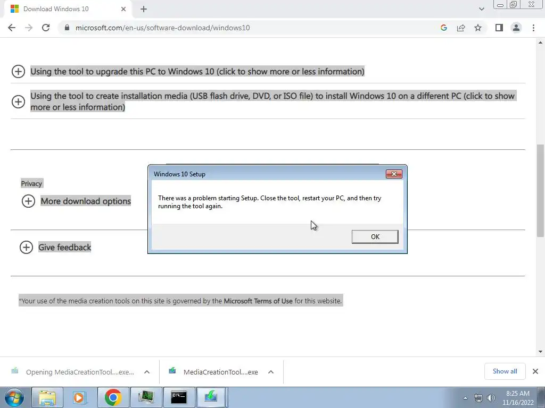Close the Windows 10 Setup error dialog
The height and width of the screenshot is (408, 545).
[x=394, y=174]
